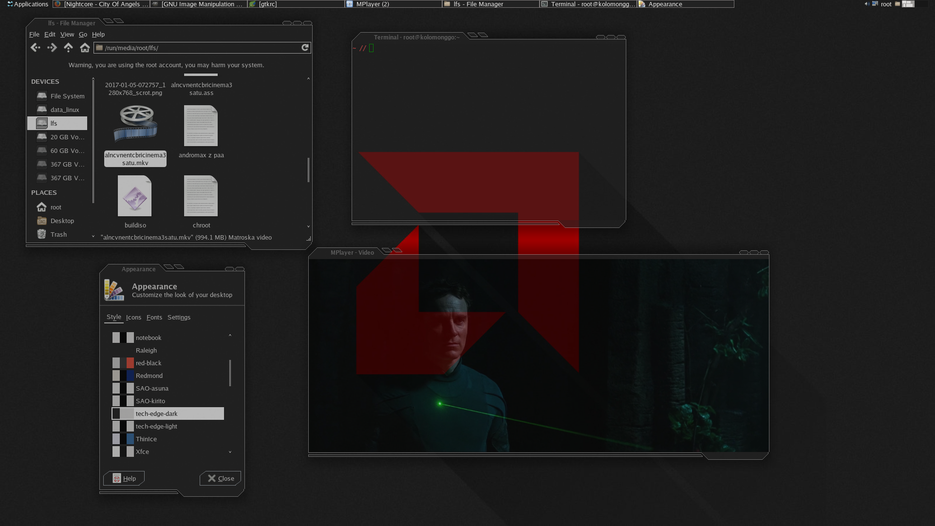Select the Redmond style
Image resolution: width=935 pixels, height=526 pixels.
pyautogui.click(x=168, y=376)
